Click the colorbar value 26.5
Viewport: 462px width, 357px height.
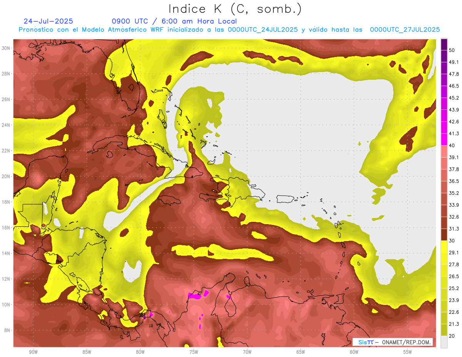coord(454,277)
